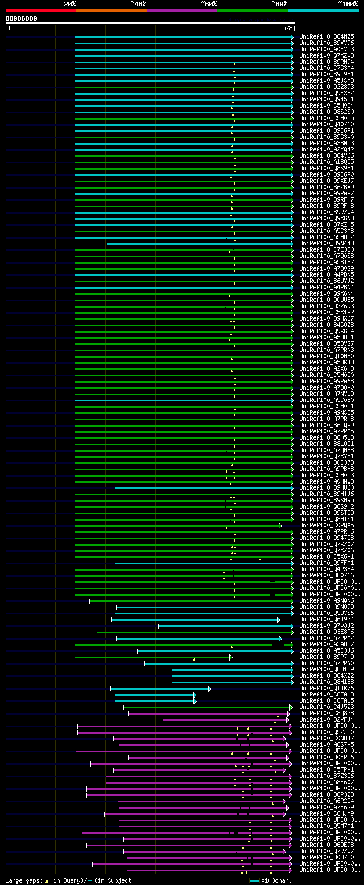Select the UniRef100_B9RZW4 label
364x885 pixels.
click(326, 212)
